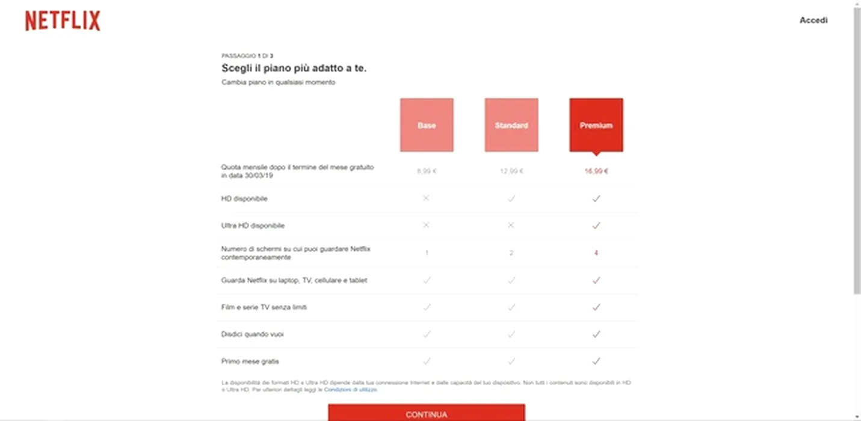Click Premium plan's Primo mese gratis checkmark
861x421 pixels.
tap(596, 361)
